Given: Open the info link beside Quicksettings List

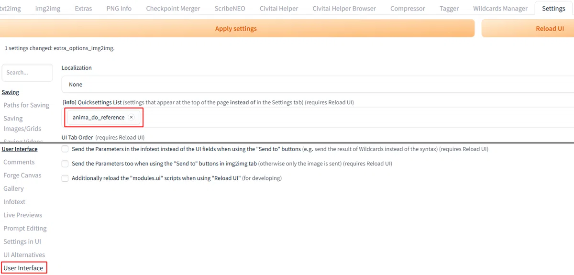Looking at the screenshot, I should 69,102.
